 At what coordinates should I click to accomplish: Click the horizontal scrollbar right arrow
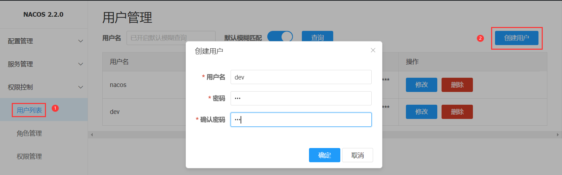pyautogui.click(x=558, y=135)
